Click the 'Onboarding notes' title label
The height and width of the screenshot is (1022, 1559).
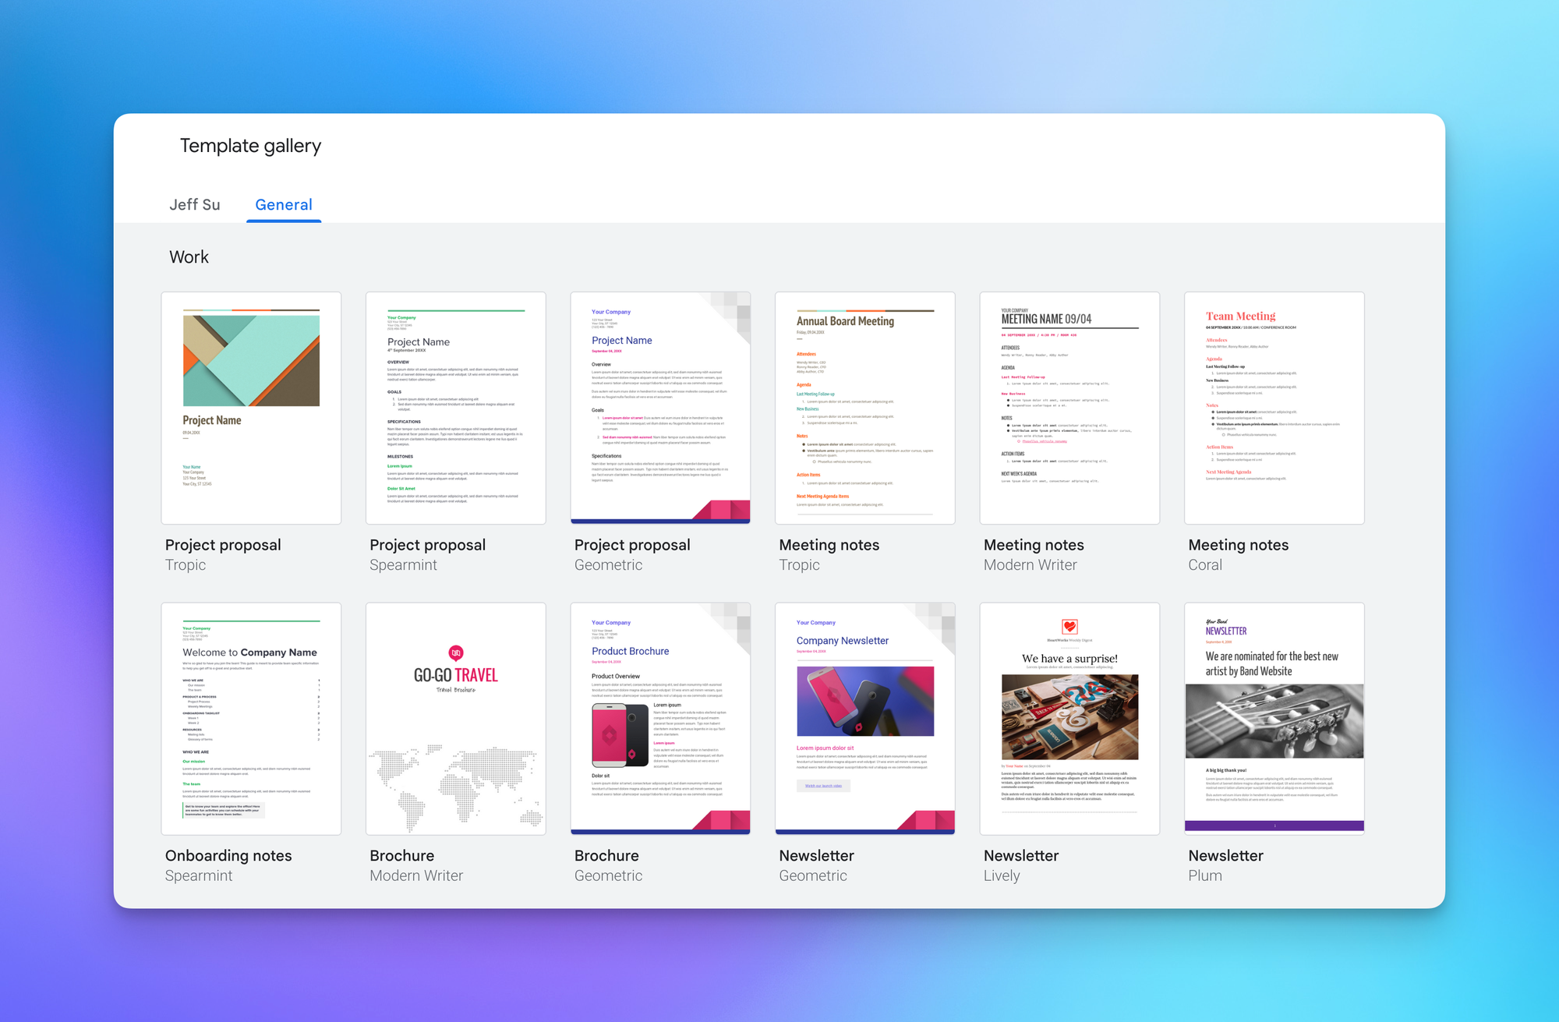pyautogui.click(x=228, y=855)
